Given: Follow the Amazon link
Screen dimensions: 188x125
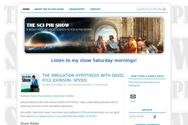Looking at the screenshot, I should point(30,116).
